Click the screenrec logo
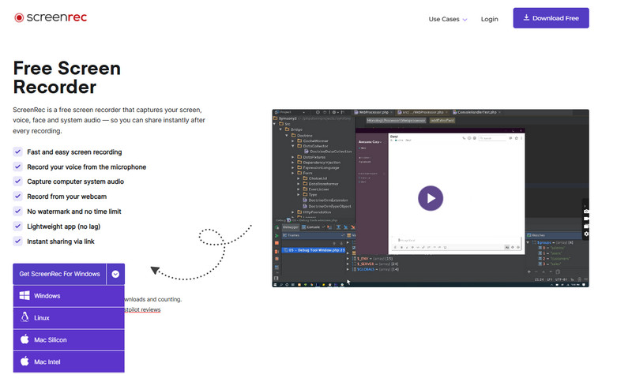 51,17
